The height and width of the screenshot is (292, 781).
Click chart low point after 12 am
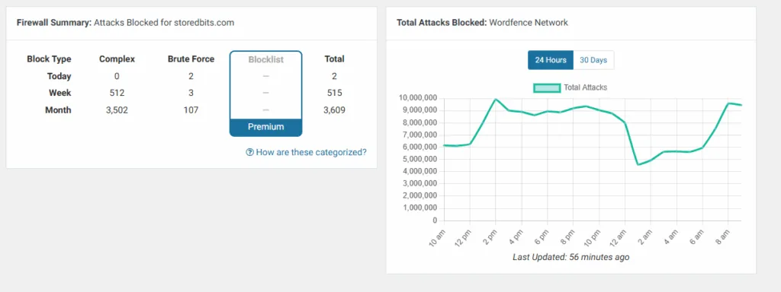638,164
